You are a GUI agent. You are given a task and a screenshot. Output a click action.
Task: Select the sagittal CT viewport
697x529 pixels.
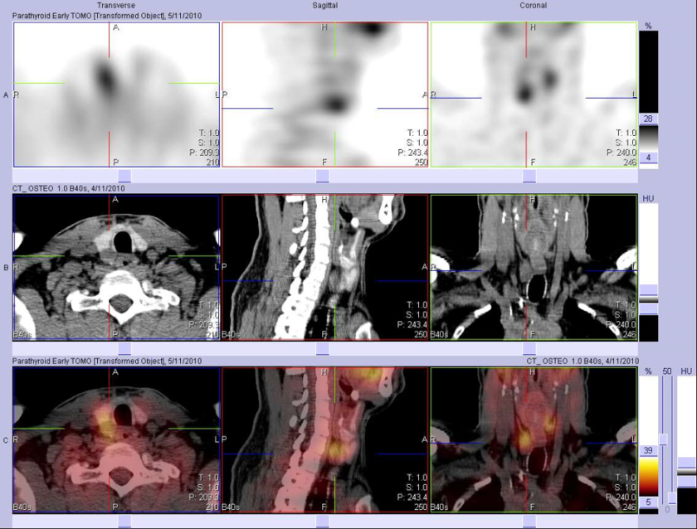(324, 265)
